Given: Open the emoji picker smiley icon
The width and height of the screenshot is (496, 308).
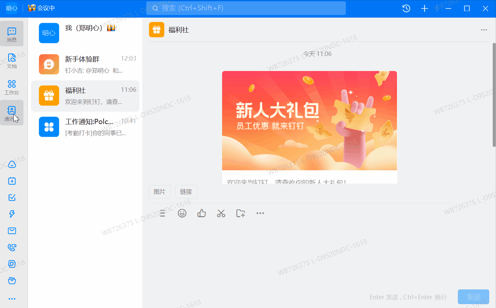Looking at the screenshot, I should [x=182, y=213].
